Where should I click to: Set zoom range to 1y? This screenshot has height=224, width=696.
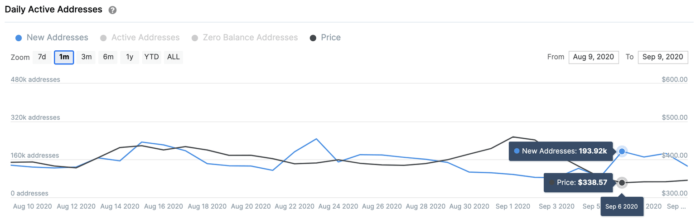[x=130, y=57]
